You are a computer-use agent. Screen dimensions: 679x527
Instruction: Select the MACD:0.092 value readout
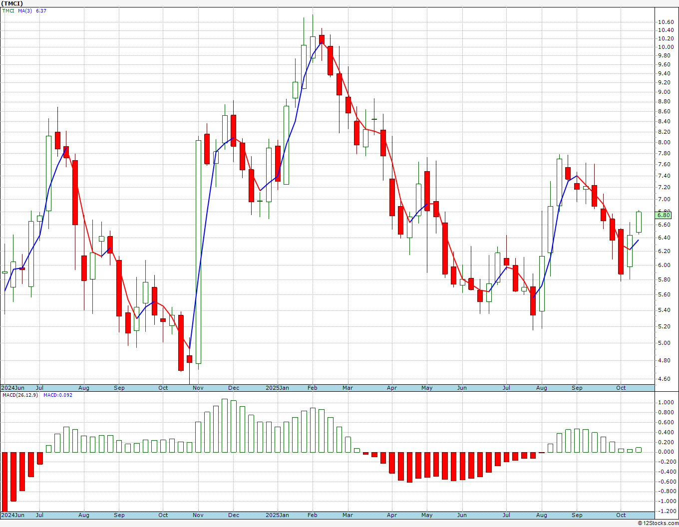(58, 395)
